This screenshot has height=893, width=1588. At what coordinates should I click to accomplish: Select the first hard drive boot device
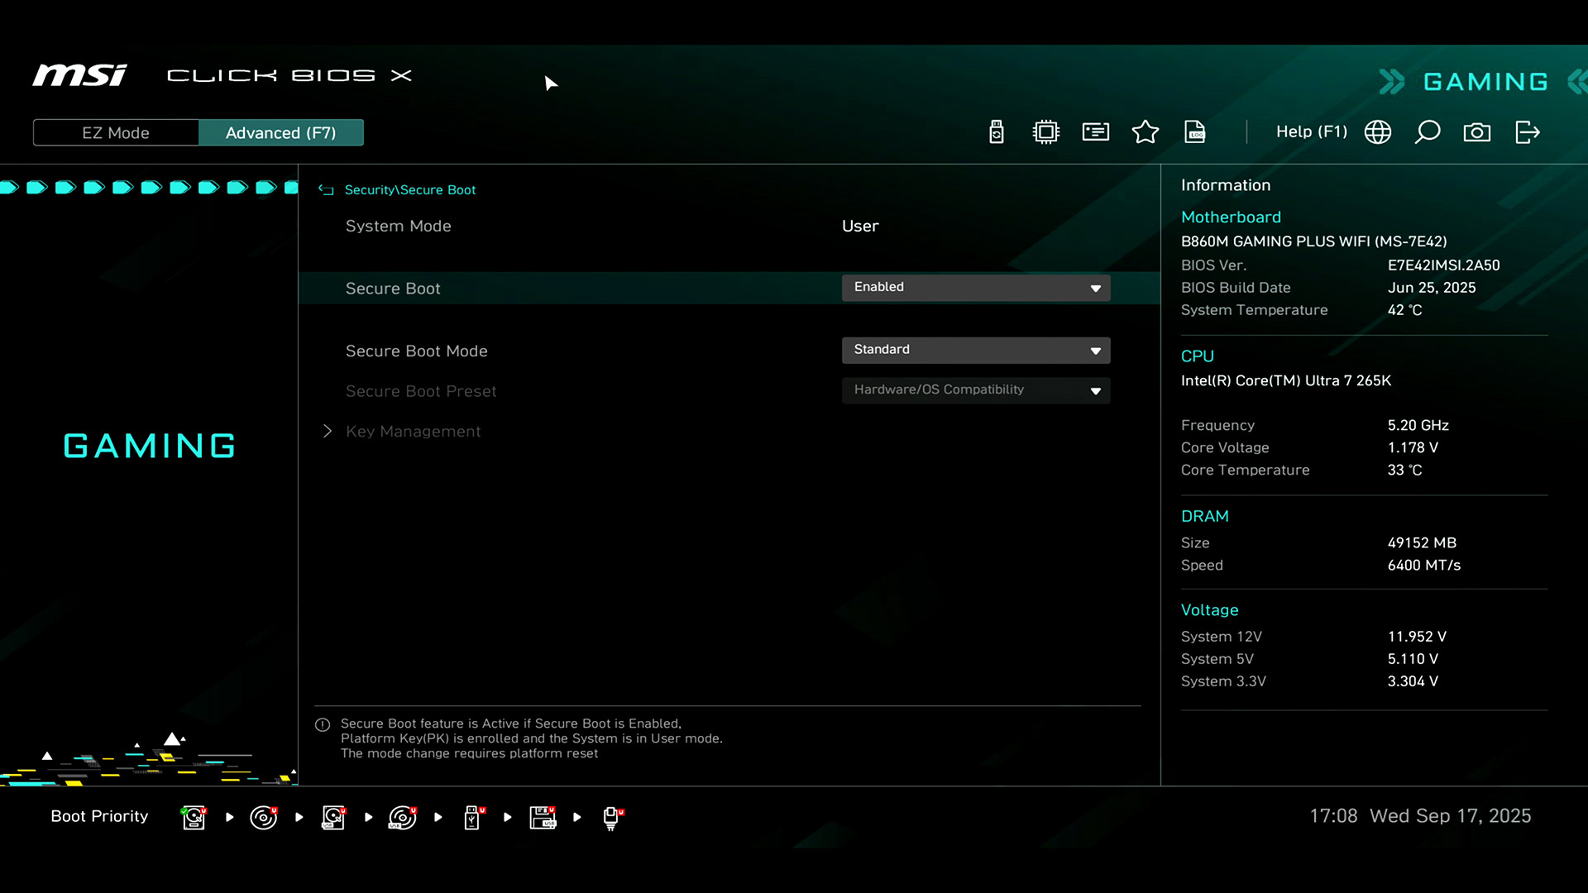click(194, 817)
